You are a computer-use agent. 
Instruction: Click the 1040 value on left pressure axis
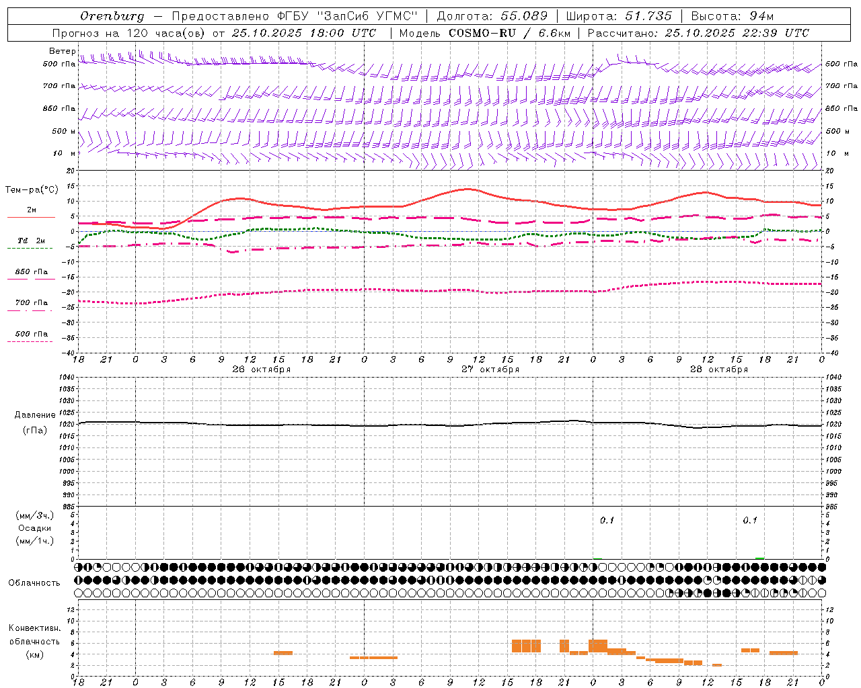[65, 378]
